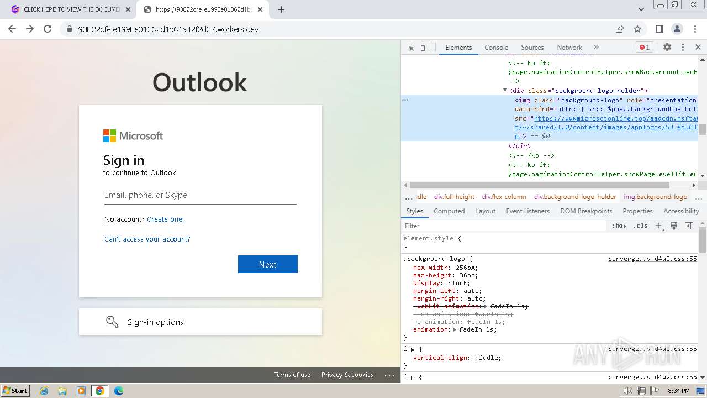The width and height of the screenshot is (707, 398).
Task: Show computed styles sidebar icon
Action: pyautogui.click(x=689, y=226)
